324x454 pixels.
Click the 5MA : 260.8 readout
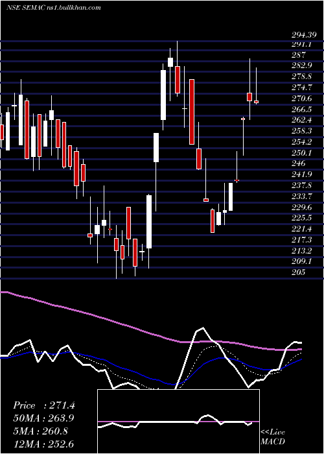point(40,431)
